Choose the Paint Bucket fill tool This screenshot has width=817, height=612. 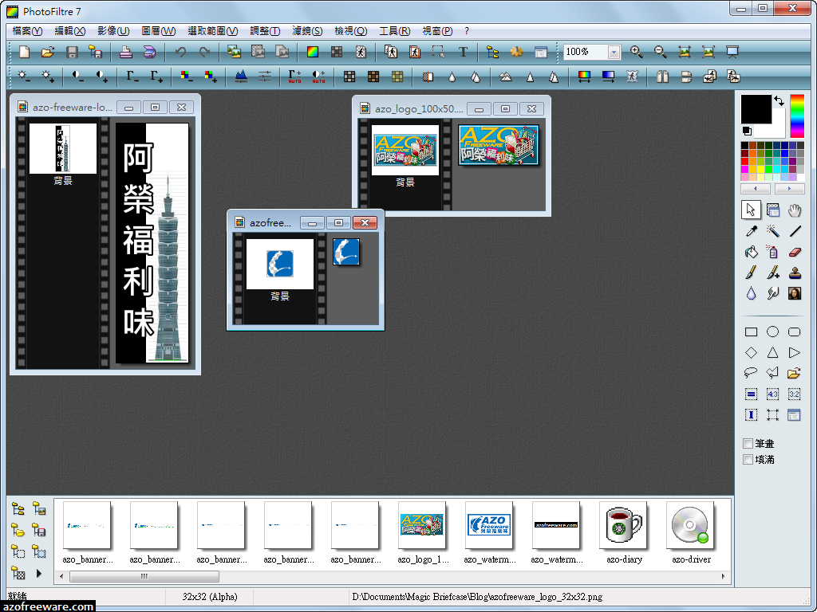coord(751,252)
